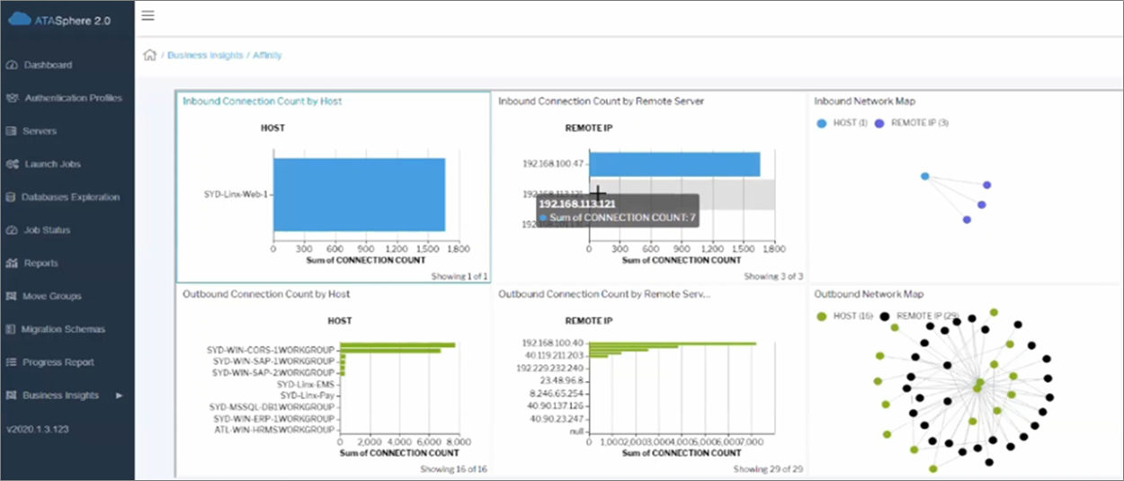Open Job Status page
Viewport: 1124px width, 481px height.
47,230
